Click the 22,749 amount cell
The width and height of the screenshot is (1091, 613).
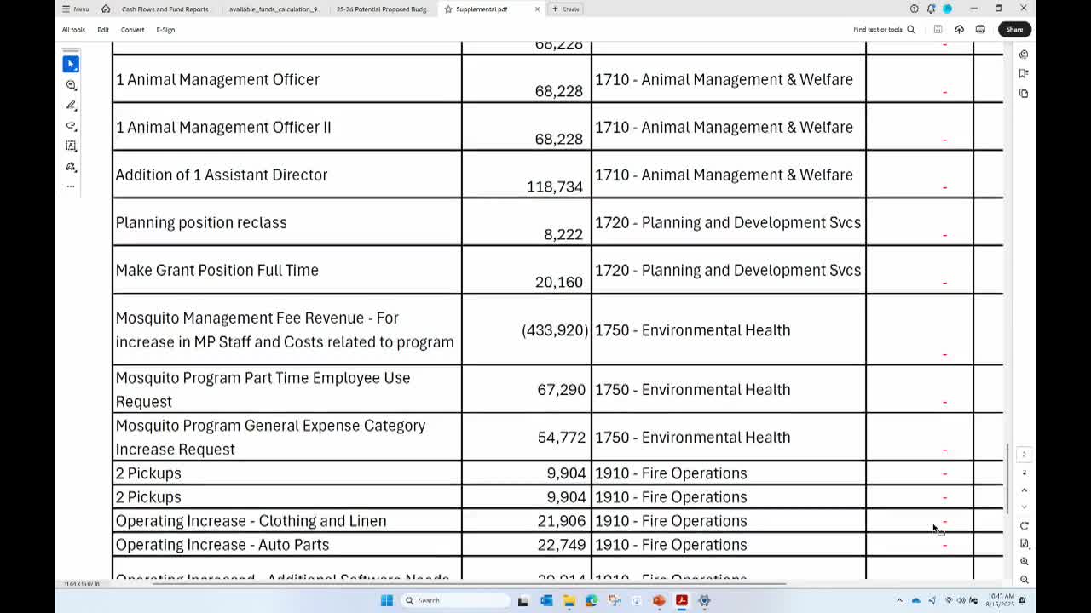[x=527, y=545]
